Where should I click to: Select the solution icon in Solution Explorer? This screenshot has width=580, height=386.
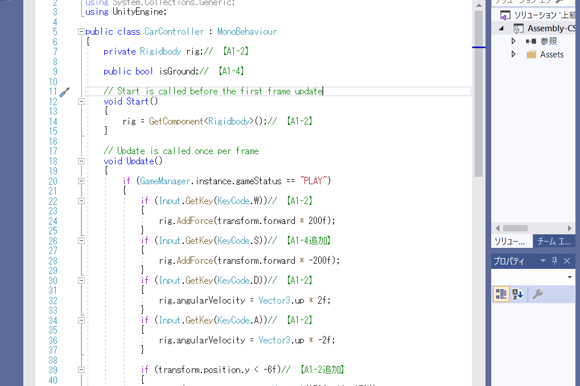click(505, 15)
